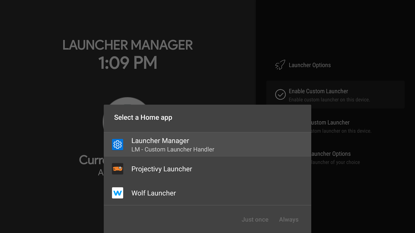The width and height of the screenshot is (415, 233).
Task: Click the LAUNCHER MANAGER heading
Action: tap(128, 45)
